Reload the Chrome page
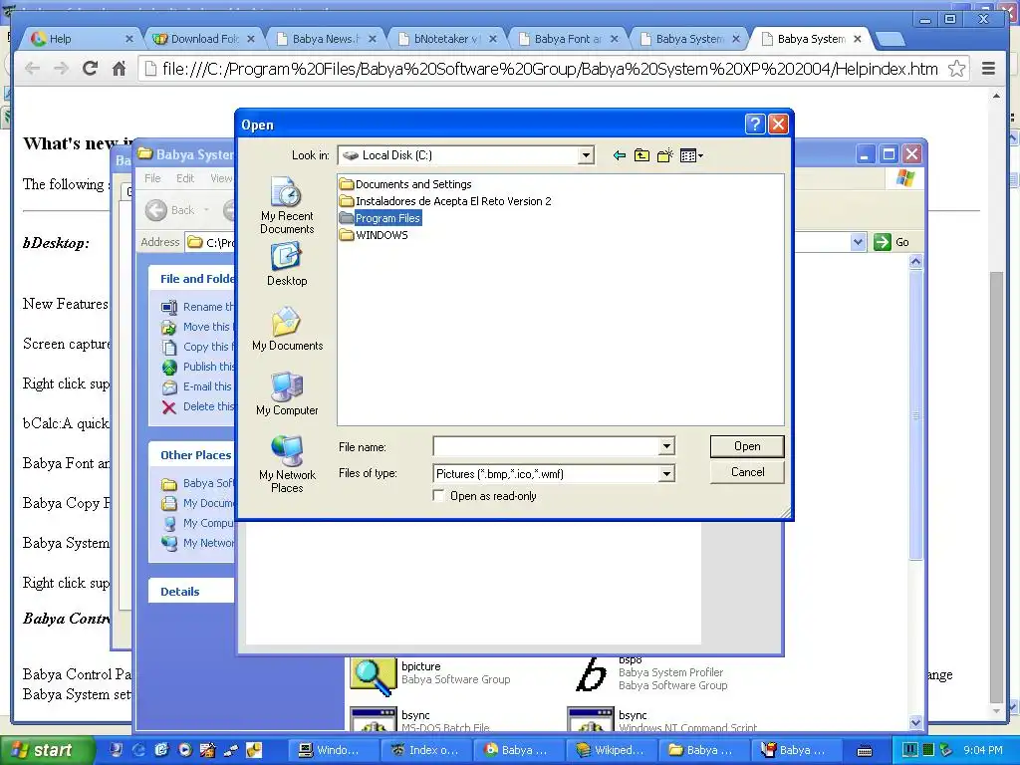Screen dimensions: 1020x765 pyautogui.click(x=91, y=68)
